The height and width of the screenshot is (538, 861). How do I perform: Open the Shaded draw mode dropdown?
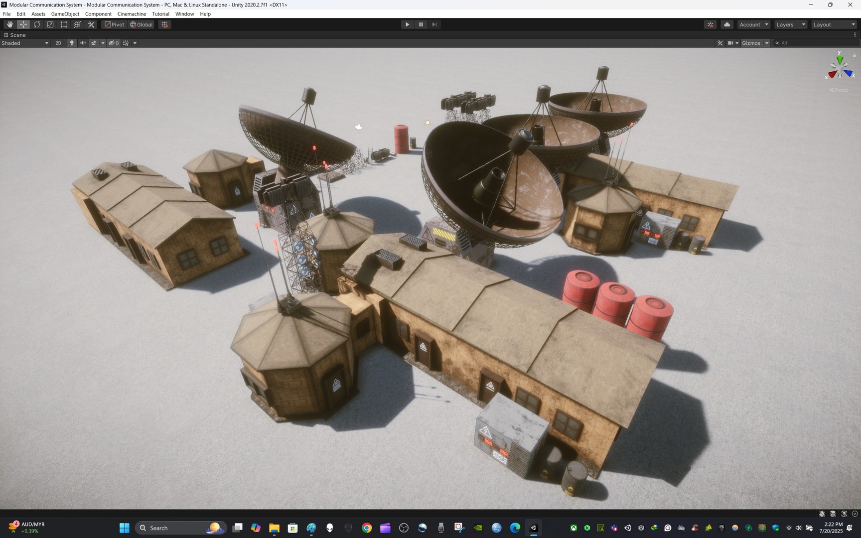point(25,43)
